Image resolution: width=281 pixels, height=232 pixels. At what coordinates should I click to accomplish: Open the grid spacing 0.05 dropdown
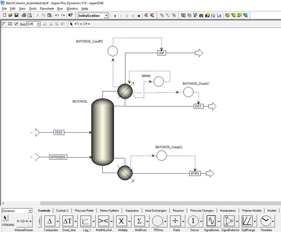(x=38, y=24)
